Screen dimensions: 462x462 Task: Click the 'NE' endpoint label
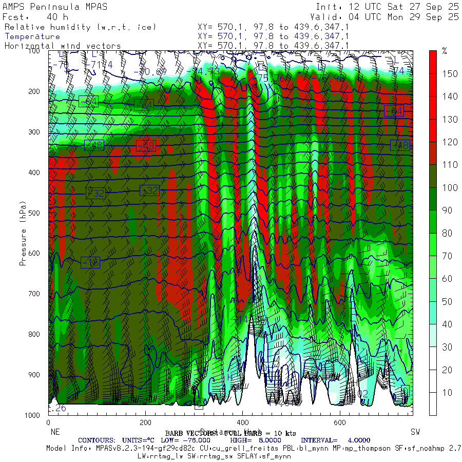55,432
